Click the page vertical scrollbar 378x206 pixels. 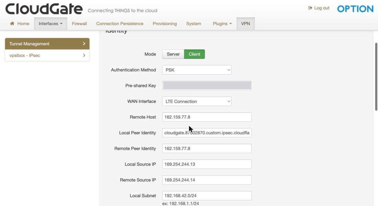tap(376, 77)
